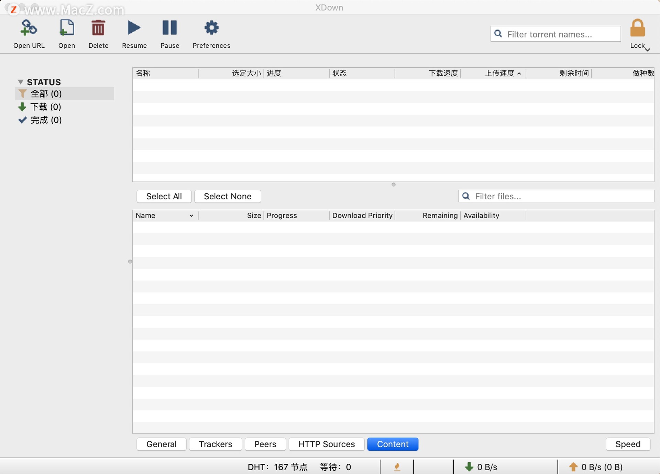Click the green download speed arrow icon
The width and height of the screenshot is (660, 474).
point(469,467)
